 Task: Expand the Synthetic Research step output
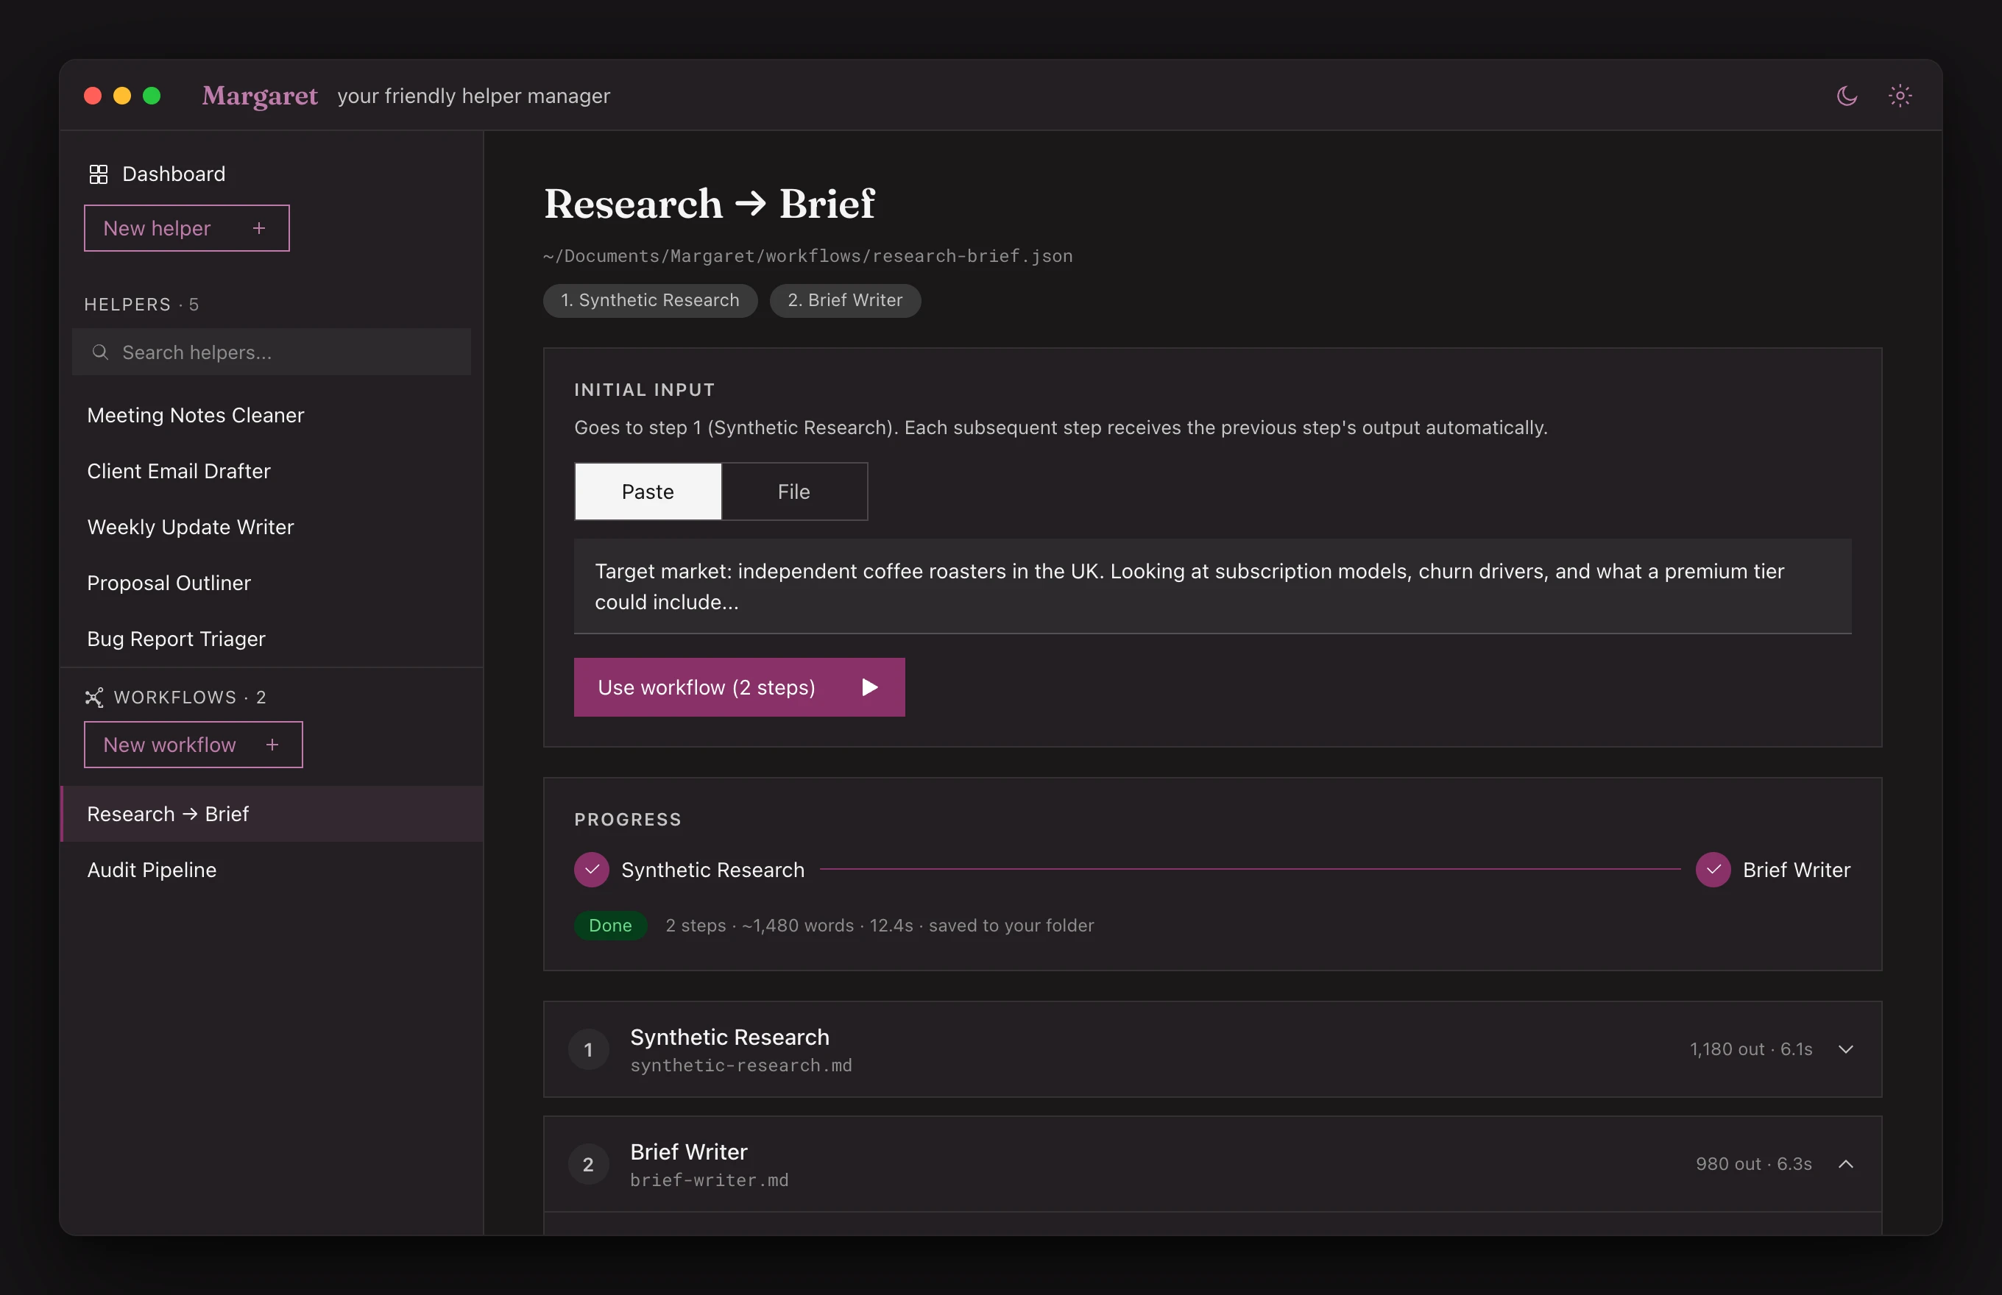click(1845, 1049)
